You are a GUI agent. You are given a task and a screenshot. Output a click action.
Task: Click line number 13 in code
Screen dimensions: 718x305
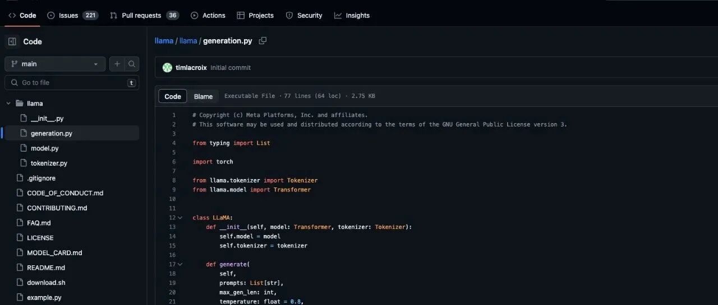pos(172,227)
